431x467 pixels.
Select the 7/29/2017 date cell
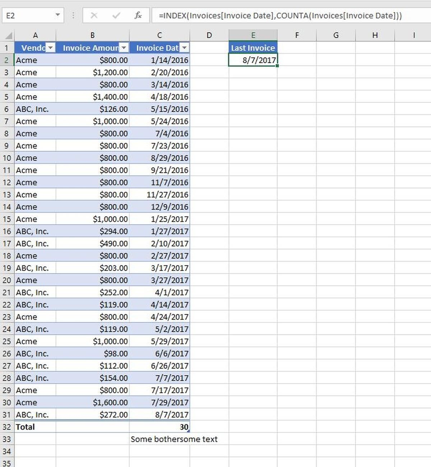pos(159,402)
